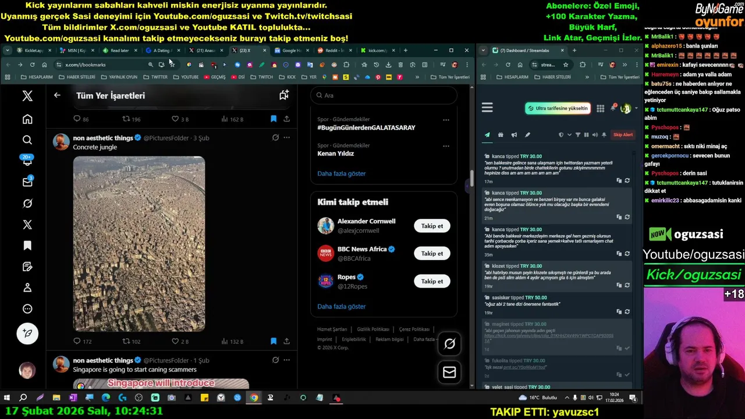Open options for #BugünGünlerdenGALATASARAY trend

coord(446,120)
